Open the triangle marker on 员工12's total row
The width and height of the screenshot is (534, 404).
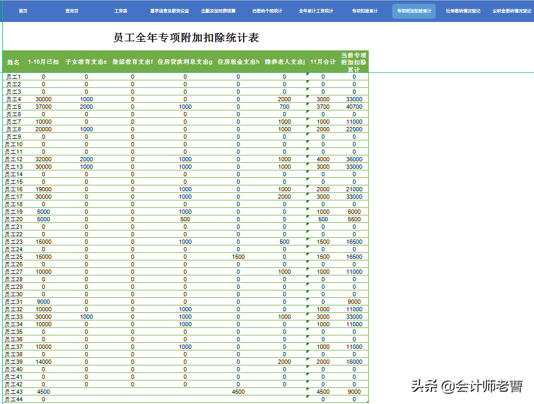click(x=308, y=158)
